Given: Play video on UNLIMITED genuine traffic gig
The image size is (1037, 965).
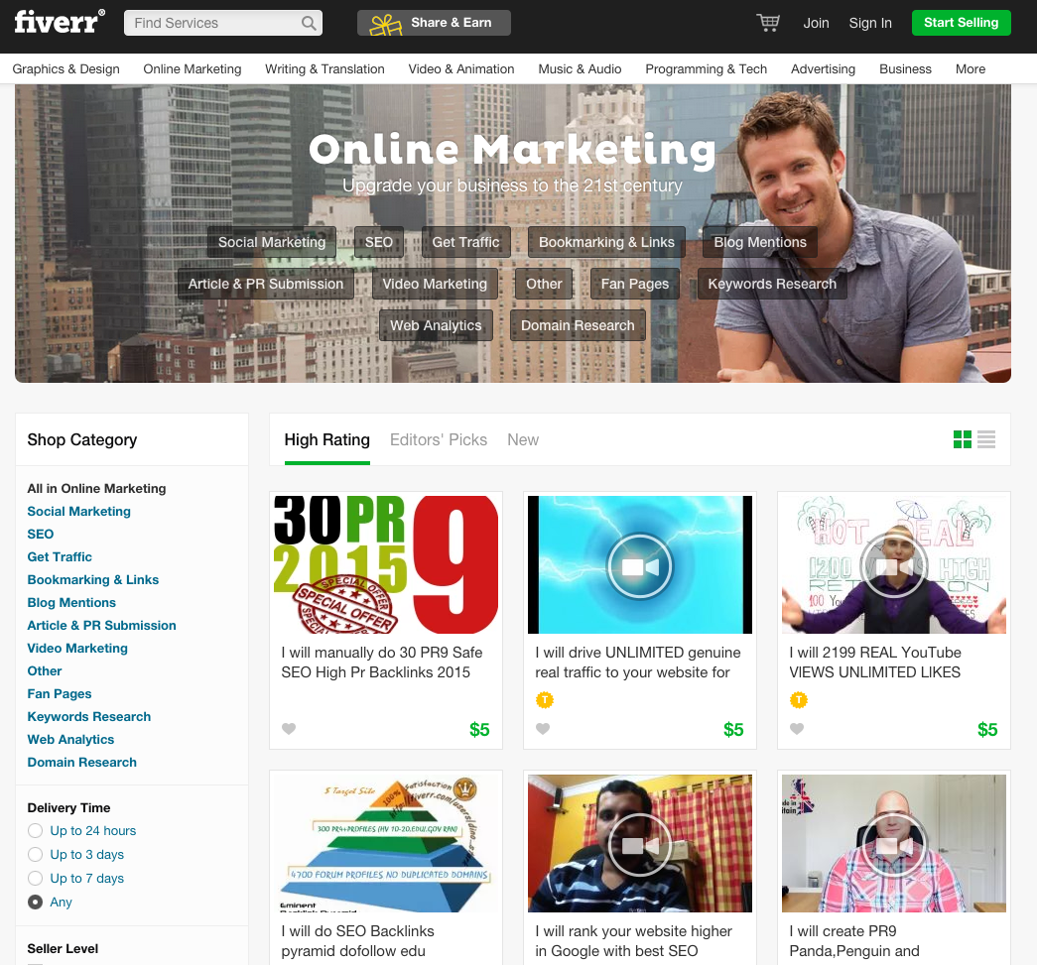Looking at the screenshot, I should tap(639, 566).
